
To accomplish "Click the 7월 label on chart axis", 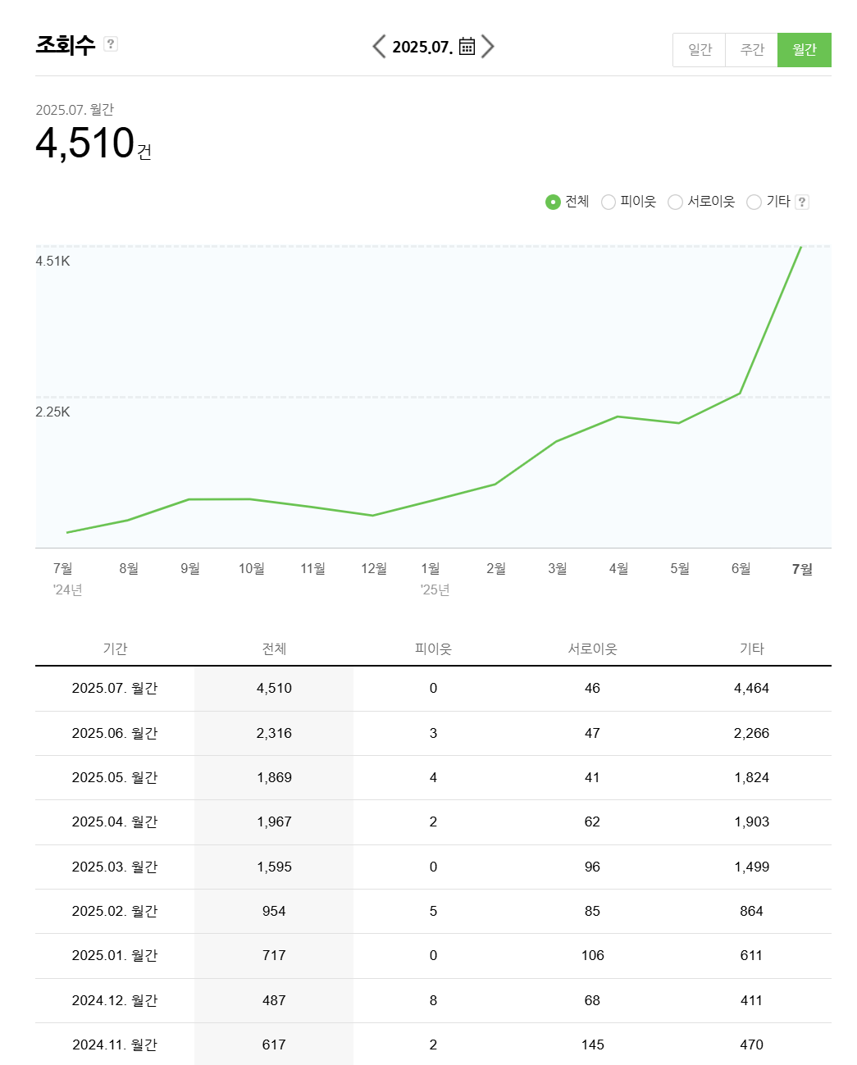I will pyautogui.click(x=802, y=568).
